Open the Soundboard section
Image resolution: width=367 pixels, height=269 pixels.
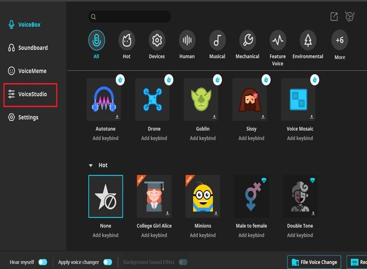point(28,48)
